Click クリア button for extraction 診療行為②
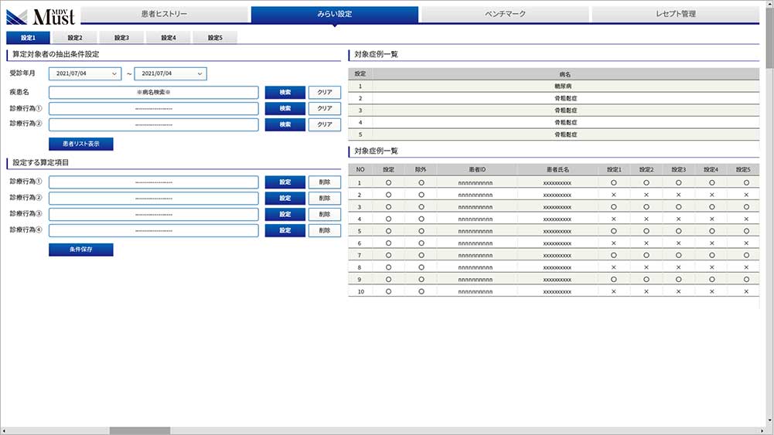Screen dimensions: 774x435 pos(324,124)
